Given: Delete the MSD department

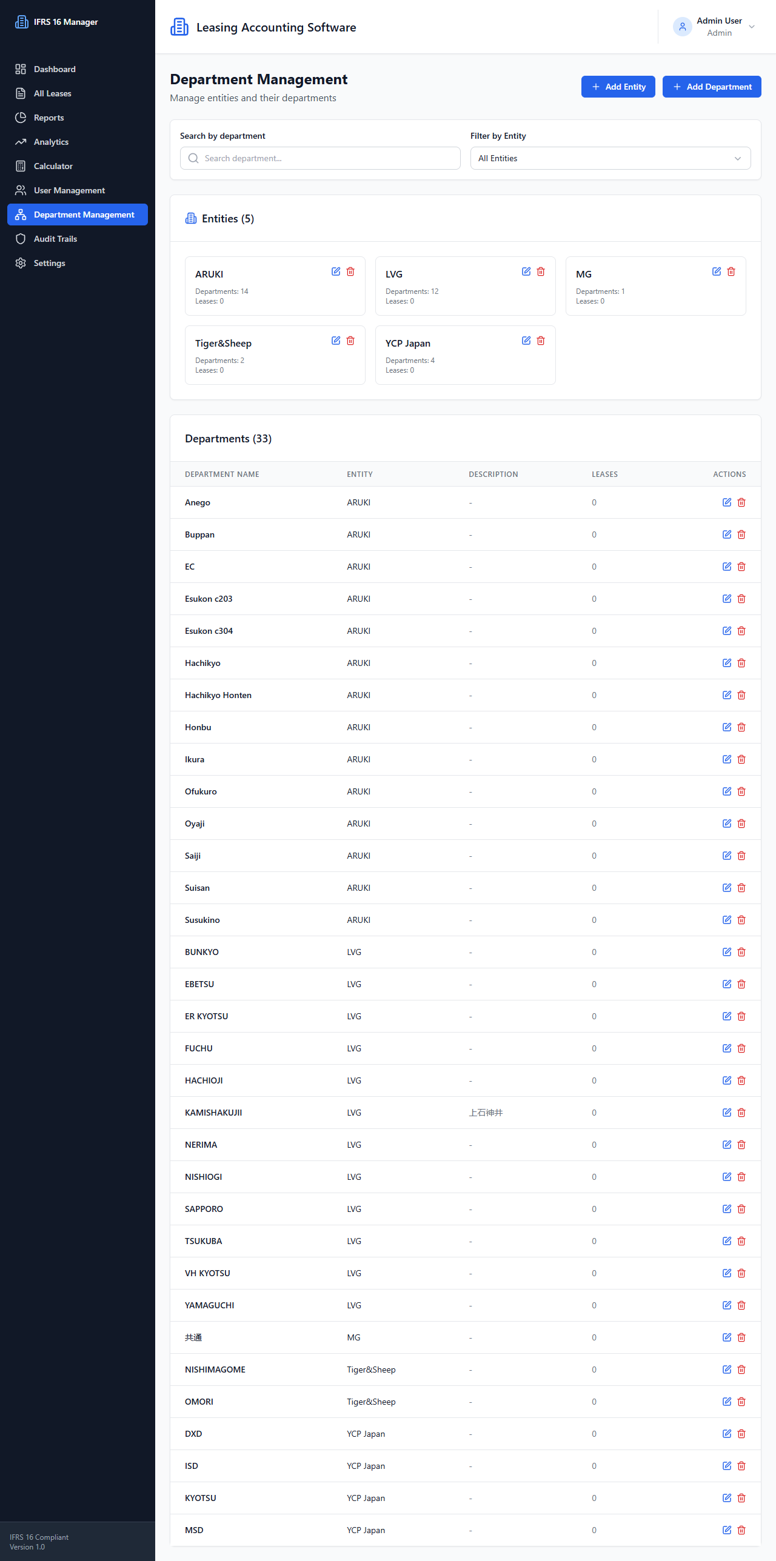Looking at the screenshot, I should (741, 1530).
